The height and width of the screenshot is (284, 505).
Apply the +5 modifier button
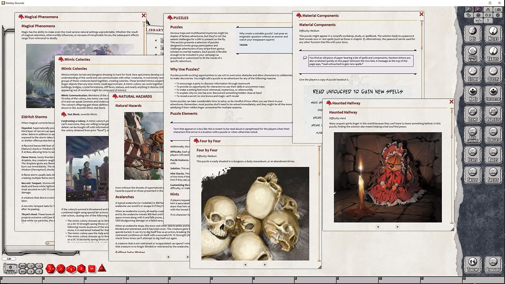tap(39, 266)
